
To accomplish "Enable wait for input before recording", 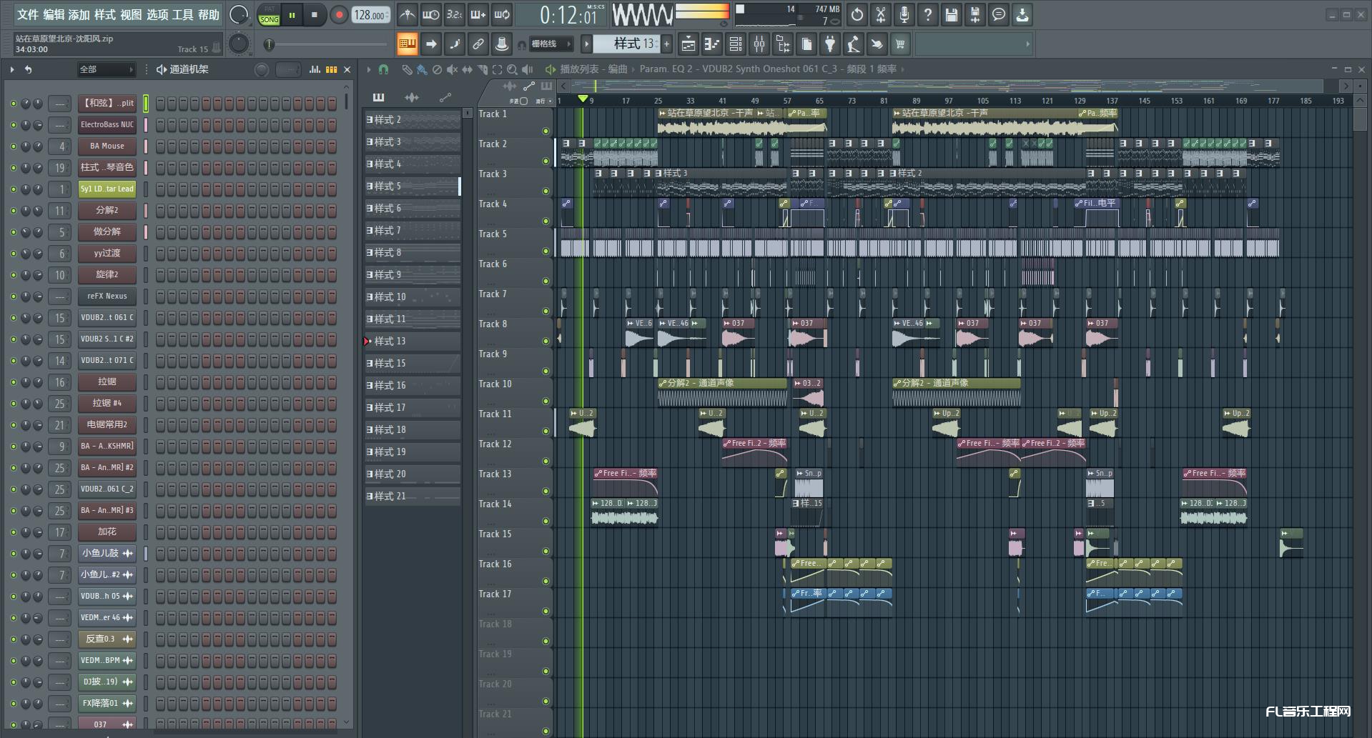I will click(x=431, y=14).
